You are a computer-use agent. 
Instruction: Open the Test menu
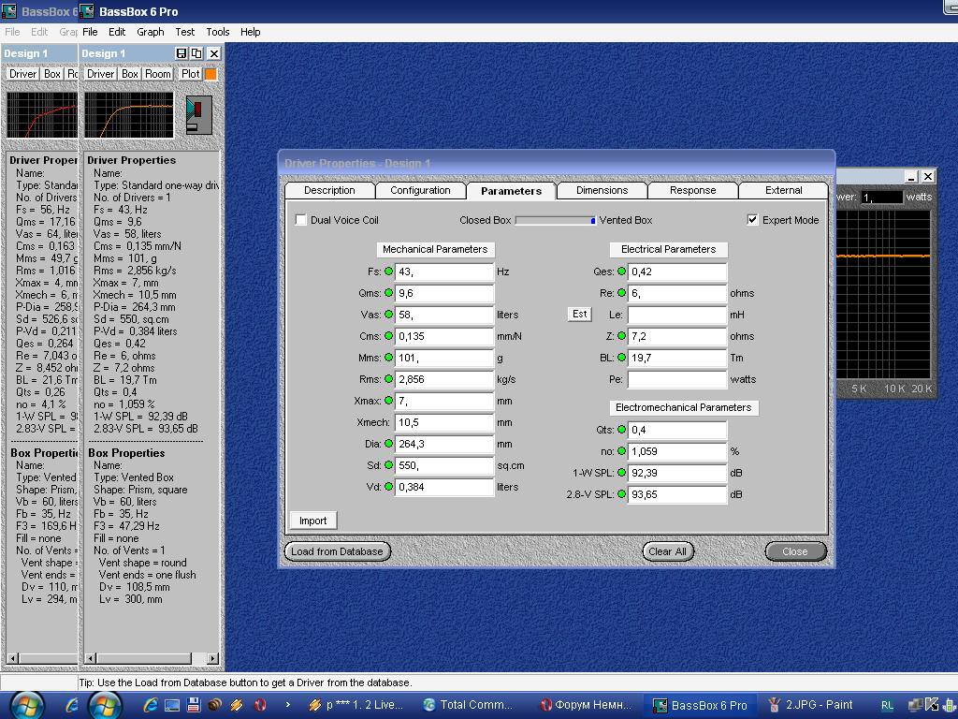184,32
